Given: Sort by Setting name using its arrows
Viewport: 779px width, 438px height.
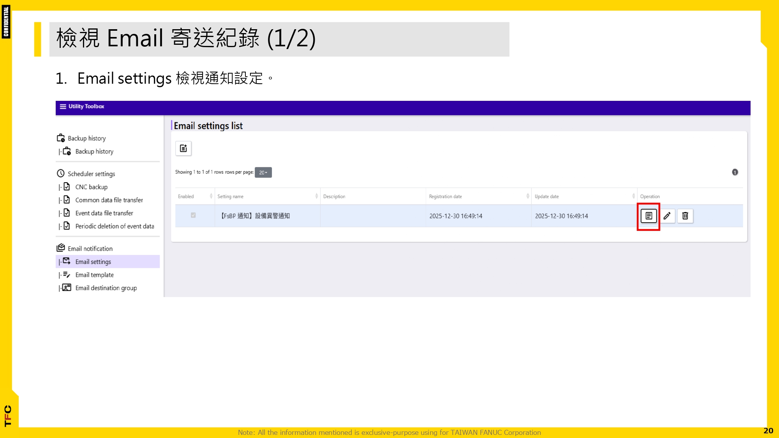Looking at the screenshot, I should [316, 196].
